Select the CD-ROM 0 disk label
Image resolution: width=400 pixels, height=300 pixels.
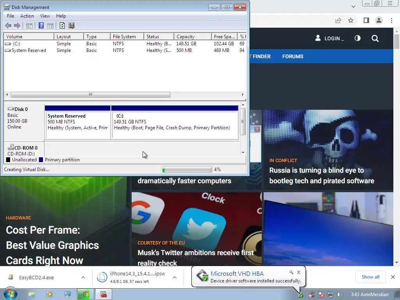pyautogui.click(x=24, y=149)
